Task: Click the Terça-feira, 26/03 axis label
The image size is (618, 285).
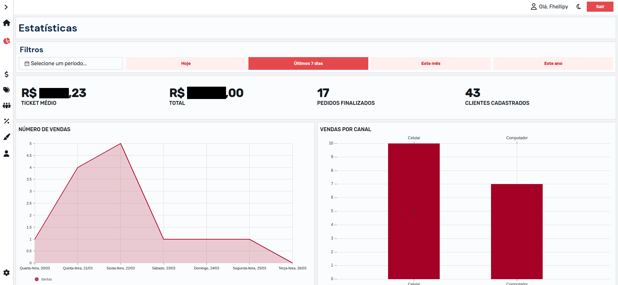Action: [292, 268]
